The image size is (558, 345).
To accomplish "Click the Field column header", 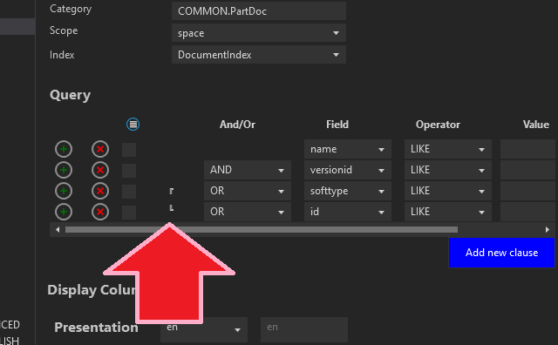I will [337, 125].
